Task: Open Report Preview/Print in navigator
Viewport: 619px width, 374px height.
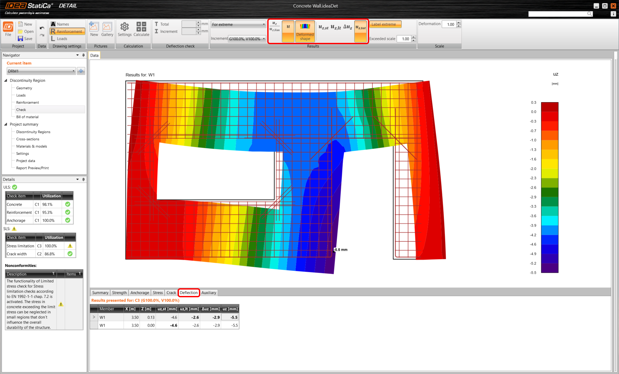Action: coord(32,168)
